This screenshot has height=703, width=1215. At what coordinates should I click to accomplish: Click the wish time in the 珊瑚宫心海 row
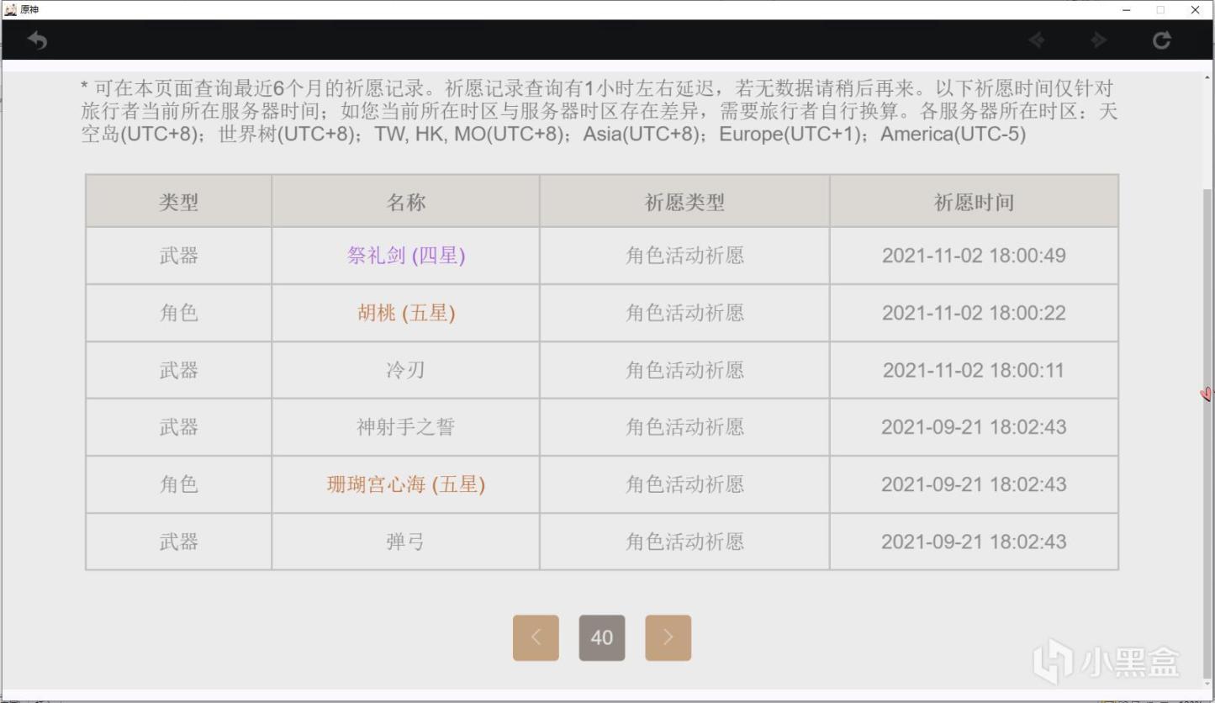click(x=974, y=484)
